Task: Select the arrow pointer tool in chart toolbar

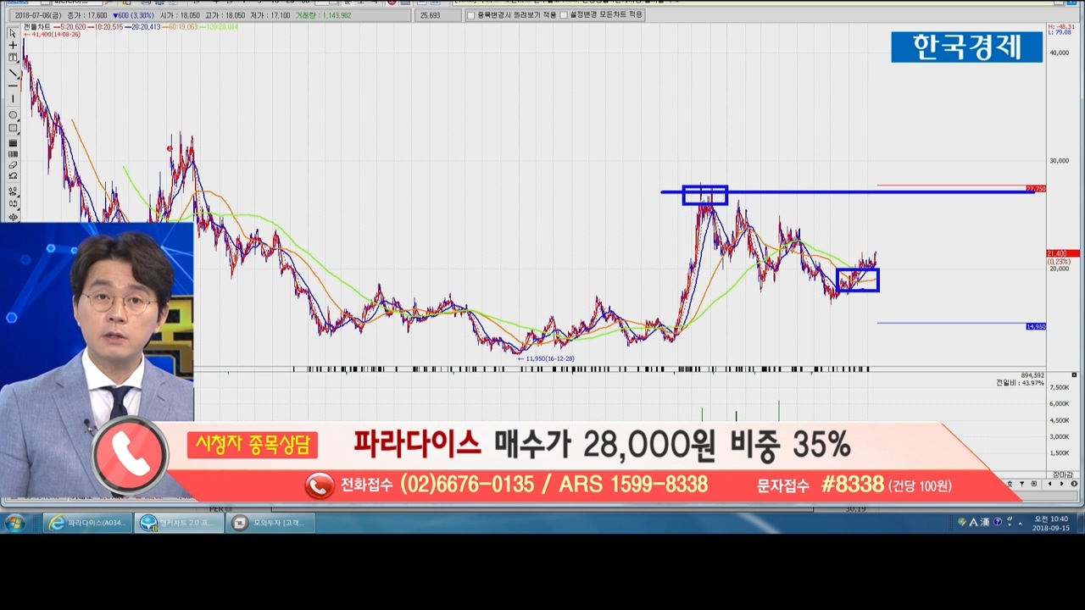Action: point(13,33)
